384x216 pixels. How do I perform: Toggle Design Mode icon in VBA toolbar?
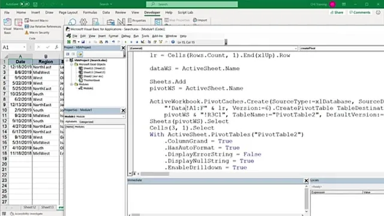(x=143, y=42)
